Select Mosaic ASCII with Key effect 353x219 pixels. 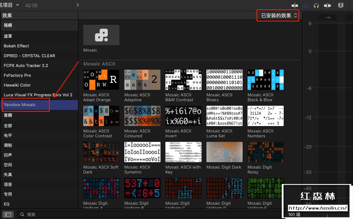click(x=183, y=152)
